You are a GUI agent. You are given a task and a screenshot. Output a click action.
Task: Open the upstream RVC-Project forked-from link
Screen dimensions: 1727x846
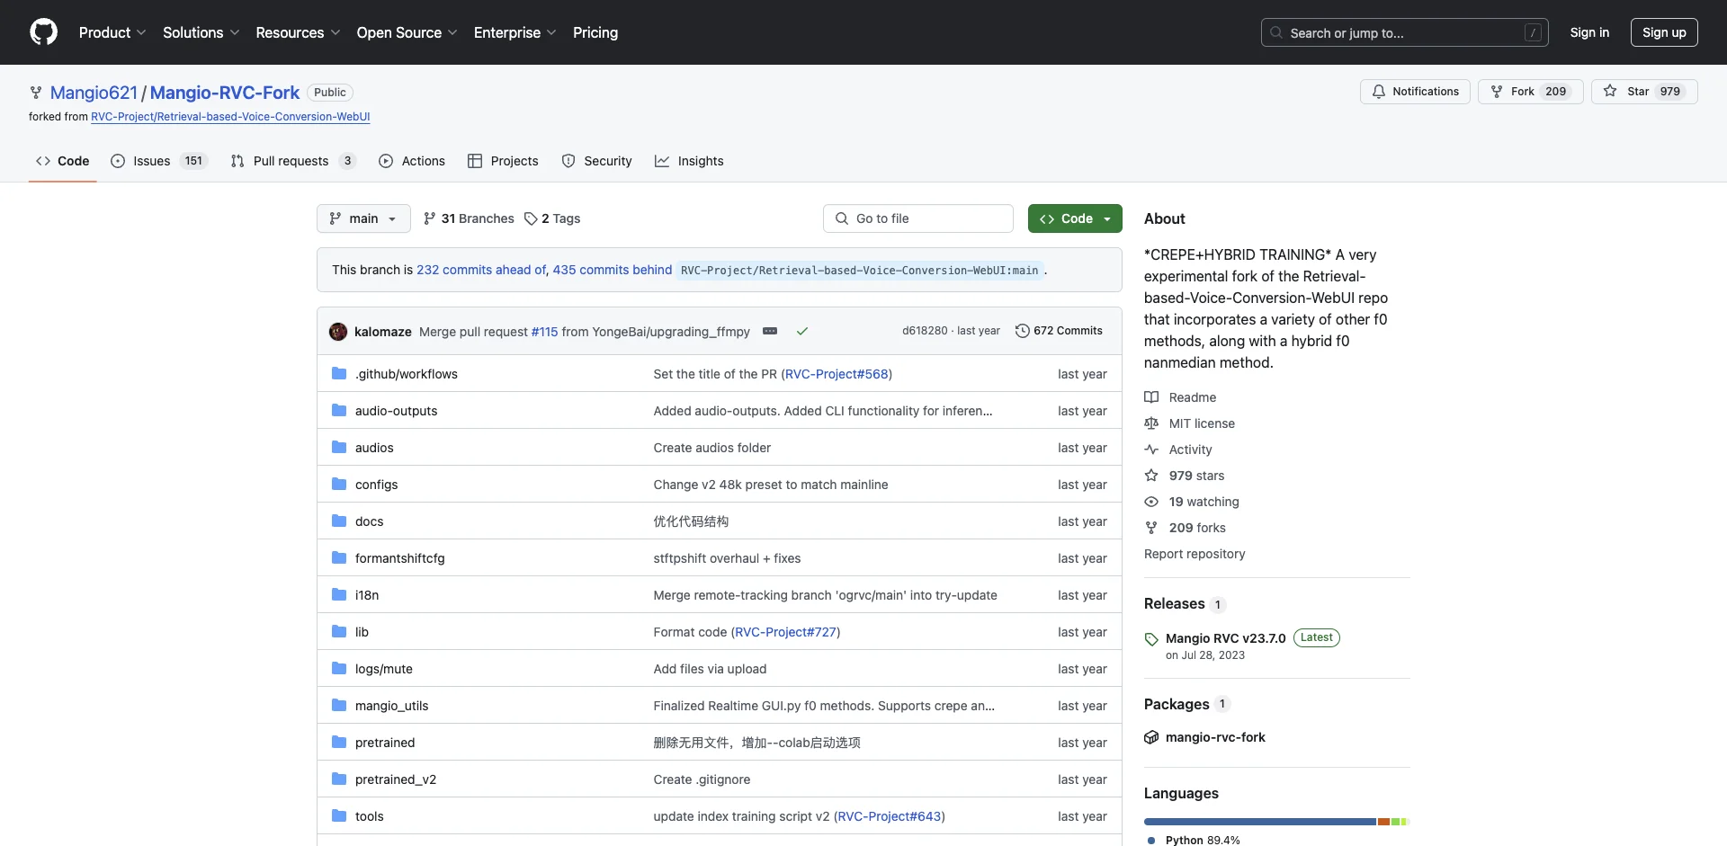coord(230,117)
